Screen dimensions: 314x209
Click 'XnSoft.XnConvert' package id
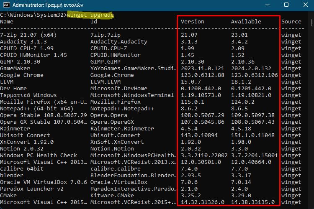tap(117, 142)
